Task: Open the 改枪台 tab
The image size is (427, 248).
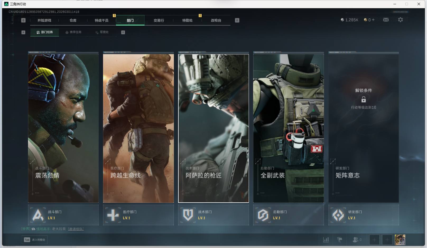Action: pyautogui.click(x=216, y=20)
